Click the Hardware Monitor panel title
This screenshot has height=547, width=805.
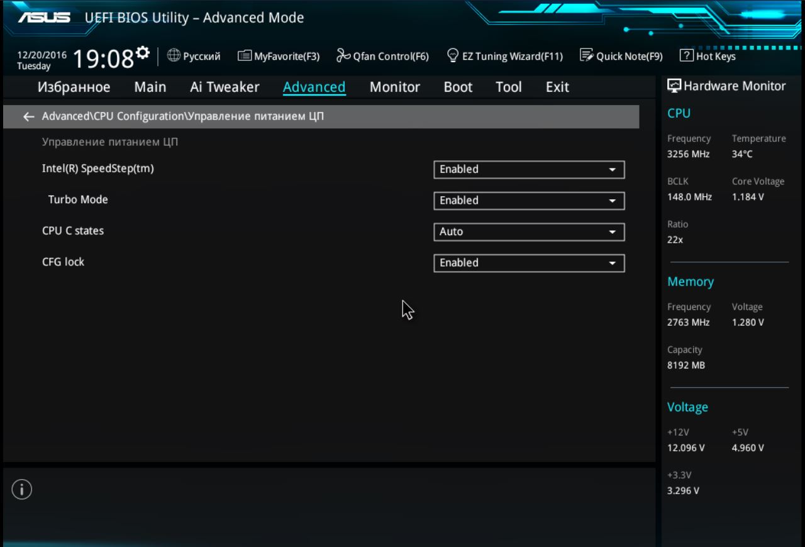click(735, 87)
